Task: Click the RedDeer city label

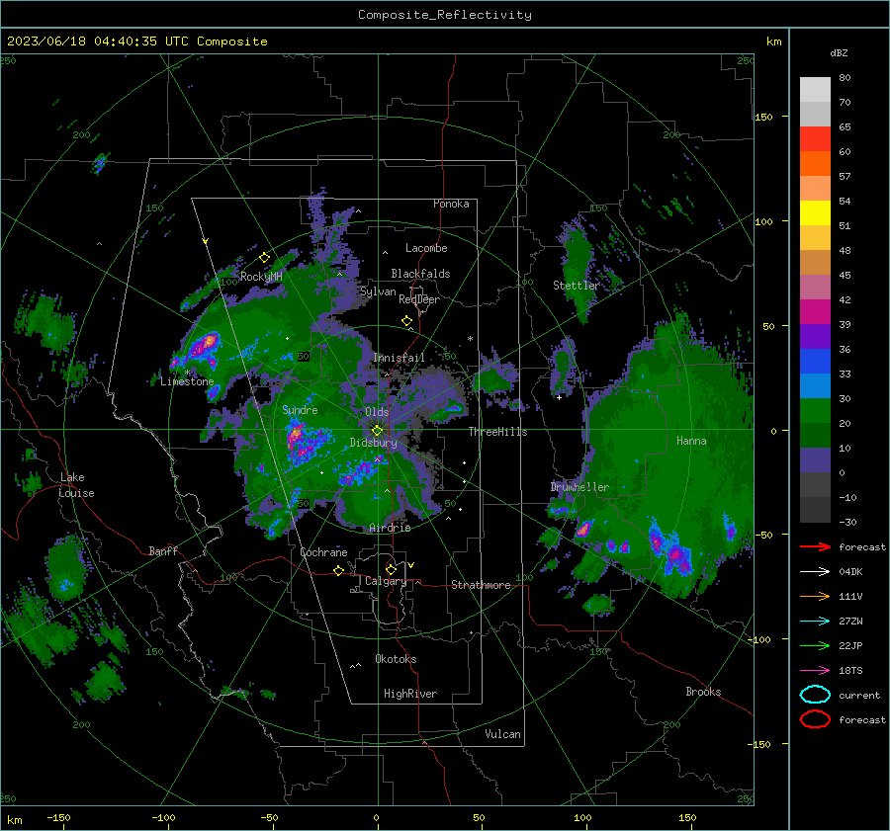Action: (x=419, y=299)
